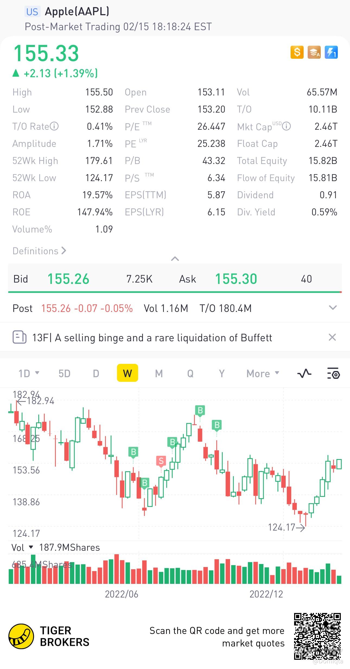
Task: Tap the Div. Yield value 0.59%
Action: point(324,212)
